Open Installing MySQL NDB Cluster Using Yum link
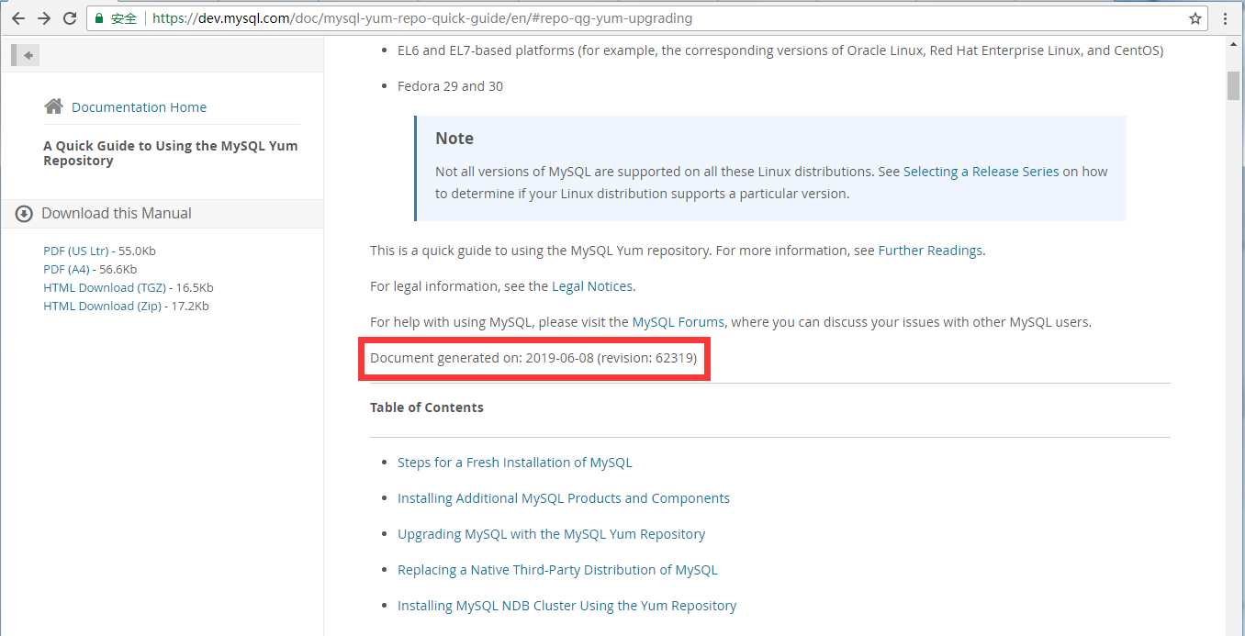This screenshot has height=636, width=1245. point(566,606)
